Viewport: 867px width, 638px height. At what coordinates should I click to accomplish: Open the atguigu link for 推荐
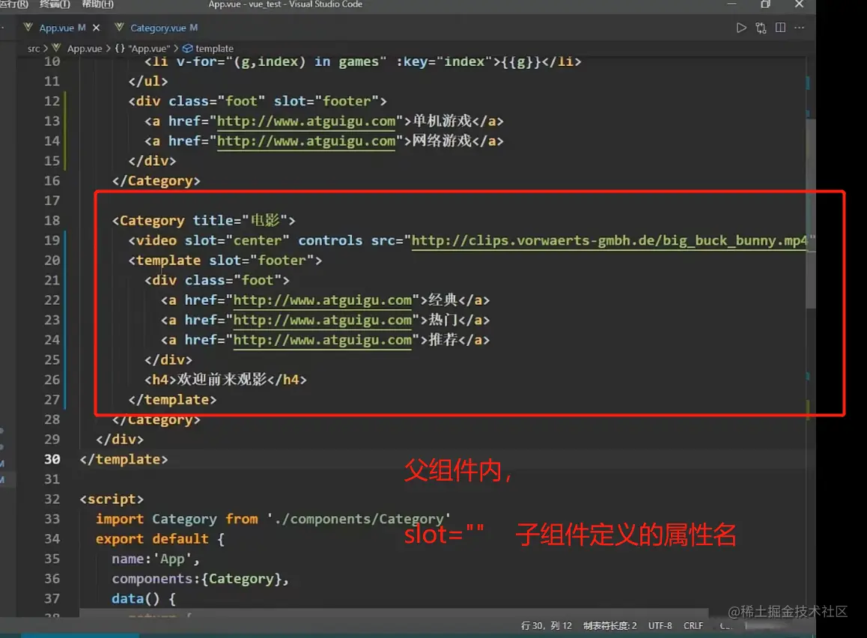click(x=323, y=340)
